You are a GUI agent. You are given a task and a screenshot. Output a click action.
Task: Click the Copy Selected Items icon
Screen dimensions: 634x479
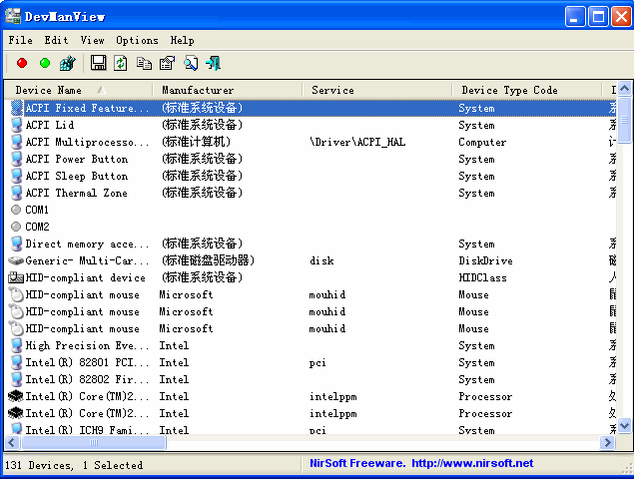(x=144, y=64)
